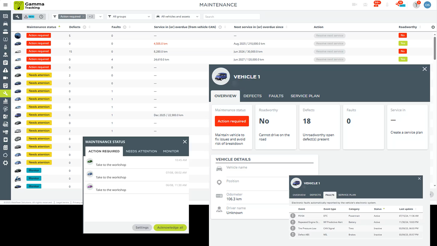Click the history clock view icon
The height and width of the screenshot is (246, 437).
coord(41,17)
